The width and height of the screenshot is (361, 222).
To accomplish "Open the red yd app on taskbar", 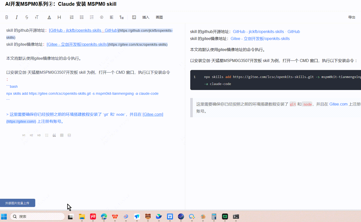I will (93, 216).
